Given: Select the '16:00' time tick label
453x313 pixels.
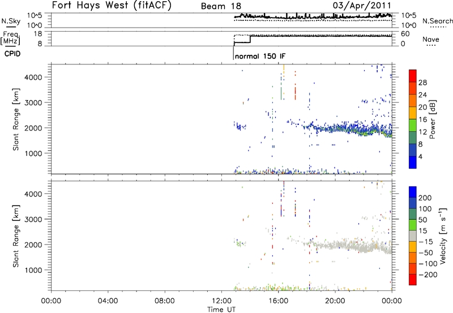Looking at the screenshot, I should (278, 301).
